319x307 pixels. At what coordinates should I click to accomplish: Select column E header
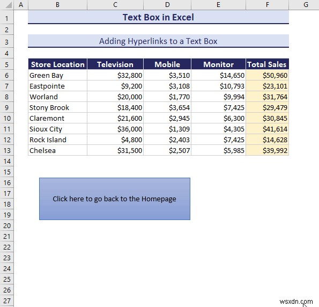click(218, 5)
